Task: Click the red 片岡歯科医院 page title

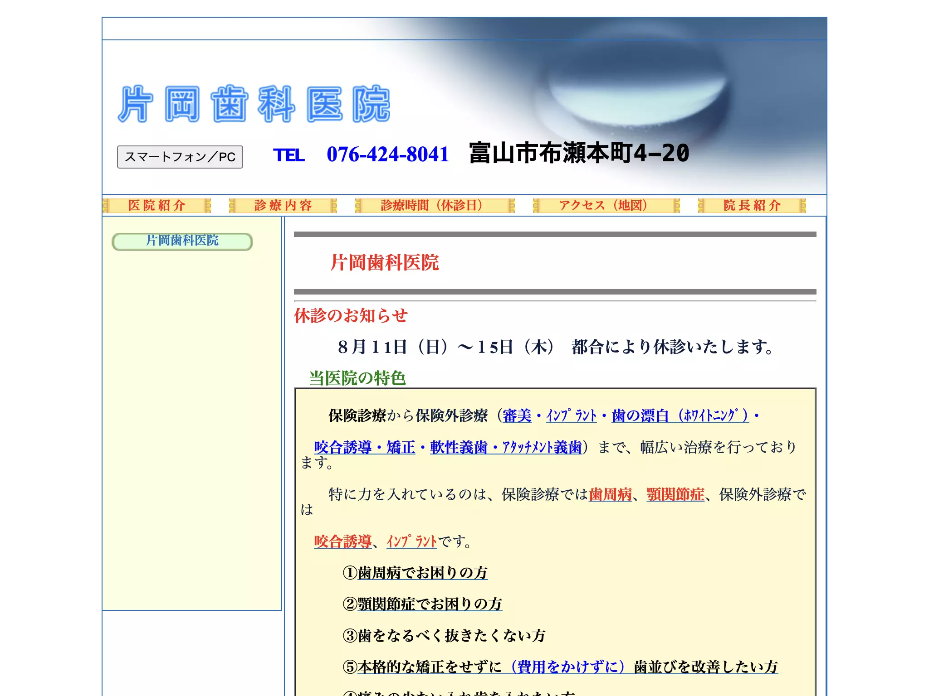Action: click(385, 263)
